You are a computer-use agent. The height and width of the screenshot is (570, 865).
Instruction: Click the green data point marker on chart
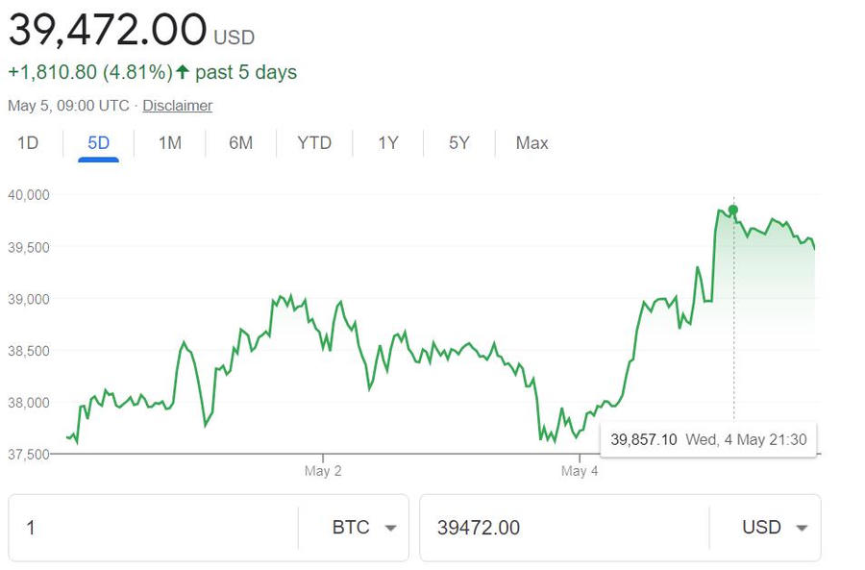733,210
